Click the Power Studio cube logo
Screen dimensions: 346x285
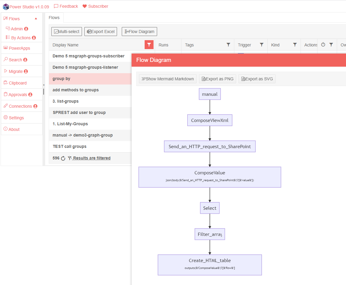point(6,7)
